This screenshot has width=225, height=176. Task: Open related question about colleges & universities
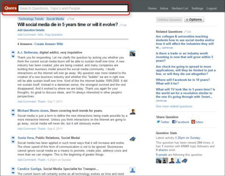(185, 42)
